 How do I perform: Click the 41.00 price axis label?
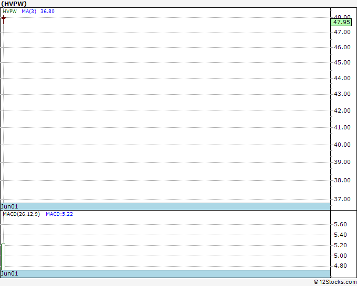pyautogui.click(x=342, y=127)
